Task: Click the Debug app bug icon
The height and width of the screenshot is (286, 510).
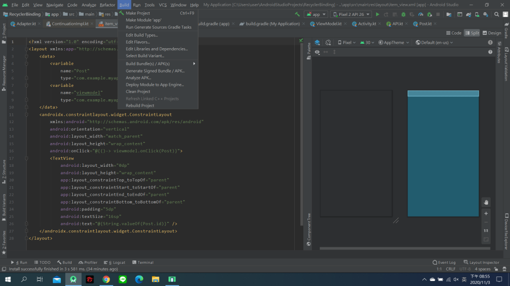Action: (403, 14)
